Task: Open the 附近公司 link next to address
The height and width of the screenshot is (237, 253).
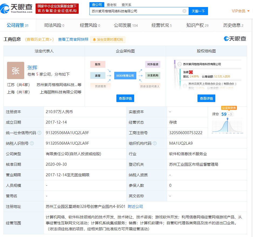Action: 135,206
